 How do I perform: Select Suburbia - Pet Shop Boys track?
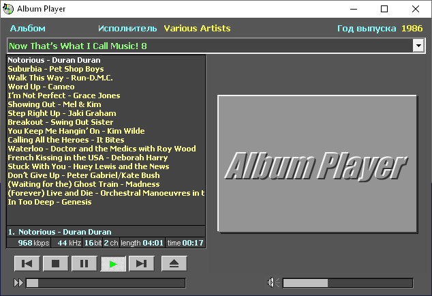[x=56, y=69]
